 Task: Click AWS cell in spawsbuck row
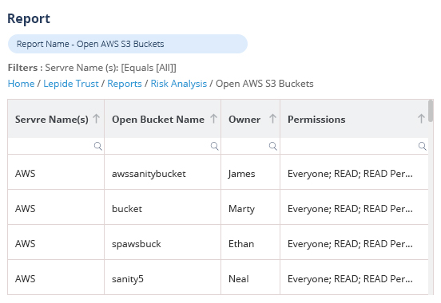point(56,242)
